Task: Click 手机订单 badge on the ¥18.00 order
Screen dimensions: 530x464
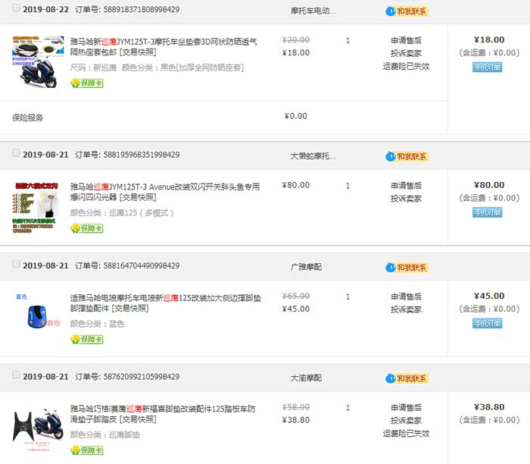Action: coord(487,67)
